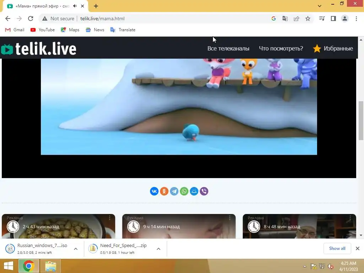Click the network tray icon
This screenshot has width=364, height=273.
(x=322, y=266)
